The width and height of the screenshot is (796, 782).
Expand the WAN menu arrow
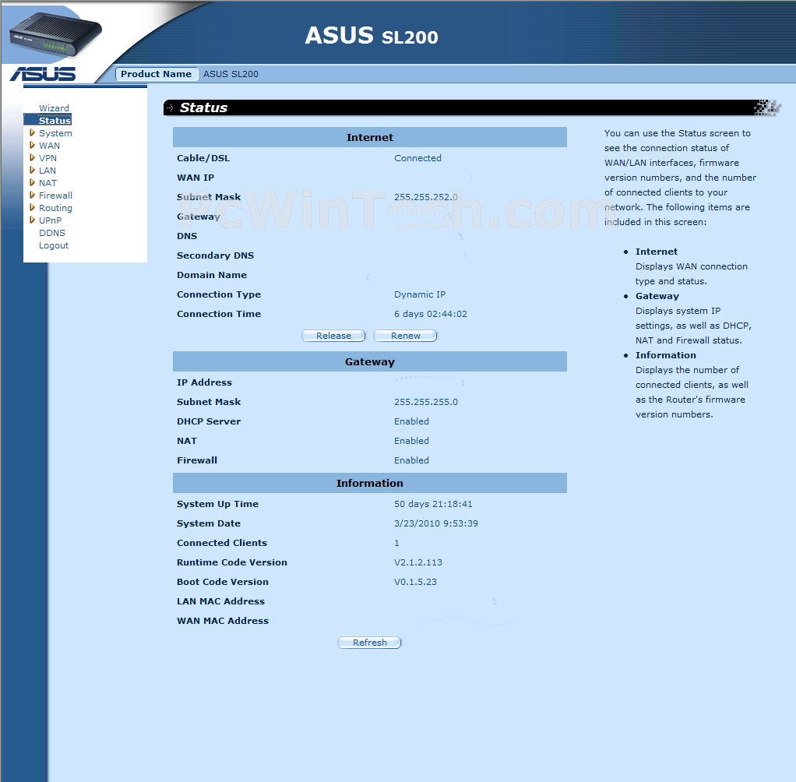pos(32,145)
